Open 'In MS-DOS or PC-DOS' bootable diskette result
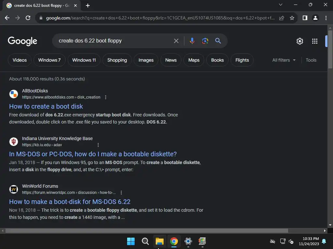Image resolution: width=333 pixels, height=249 pixels. tap(93, 154)
